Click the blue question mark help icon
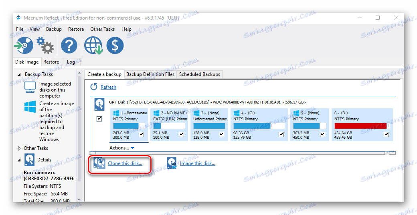This screenshot has width=417, height=215. [69, 45]
